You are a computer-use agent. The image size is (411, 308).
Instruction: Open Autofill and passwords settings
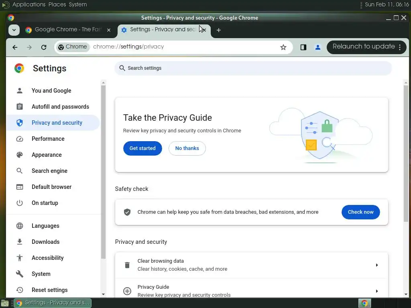(60, 107)
